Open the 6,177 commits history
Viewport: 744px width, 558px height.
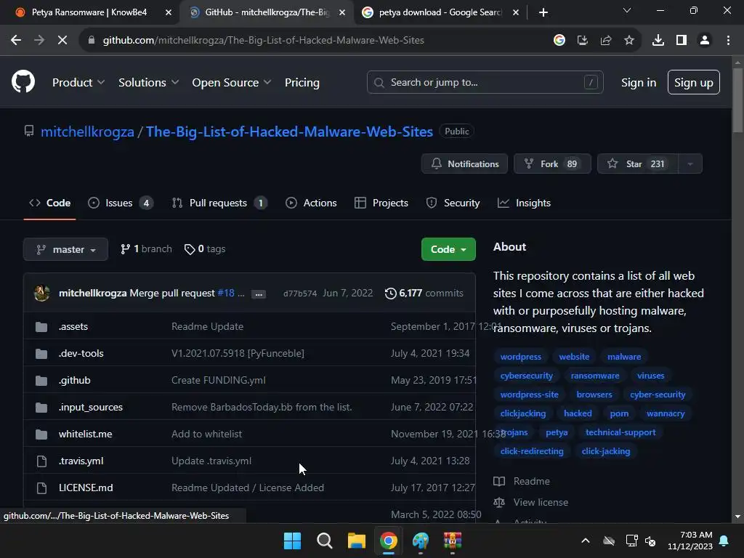click(424, 294)
